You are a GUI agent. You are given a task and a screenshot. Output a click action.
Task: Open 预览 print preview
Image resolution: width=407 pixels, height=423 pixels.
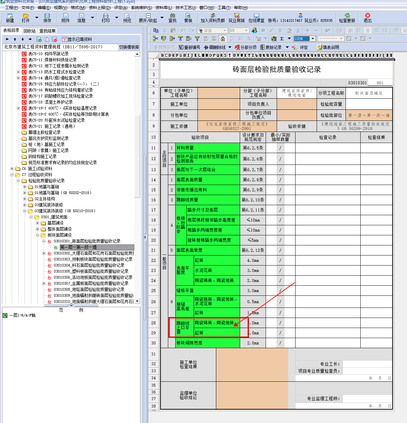pos(127,18)
